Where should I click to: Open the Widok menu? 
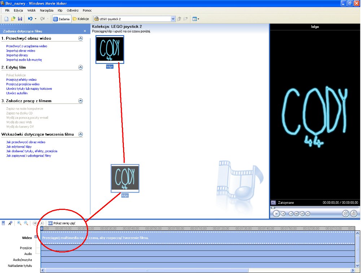31,10
